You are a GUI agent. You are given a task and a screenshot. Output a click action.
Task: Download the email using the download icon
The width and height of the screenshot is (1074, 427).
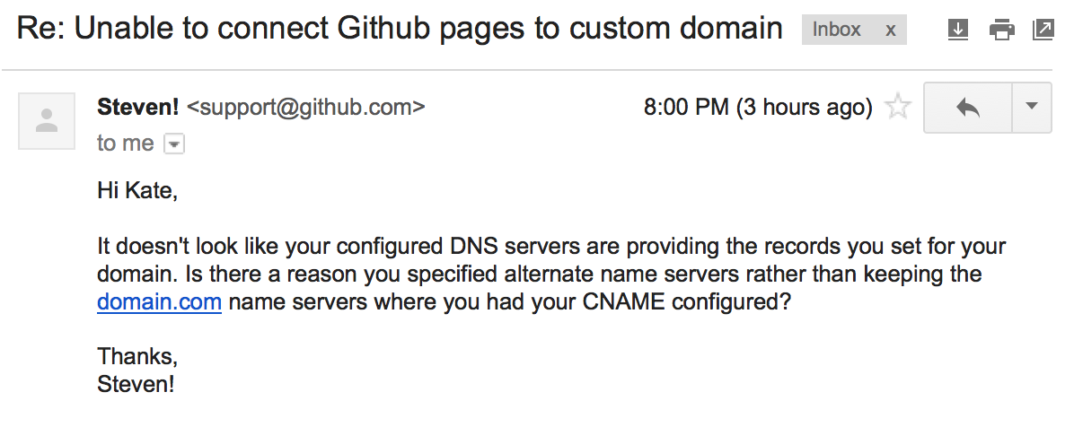tap(957, 30)
